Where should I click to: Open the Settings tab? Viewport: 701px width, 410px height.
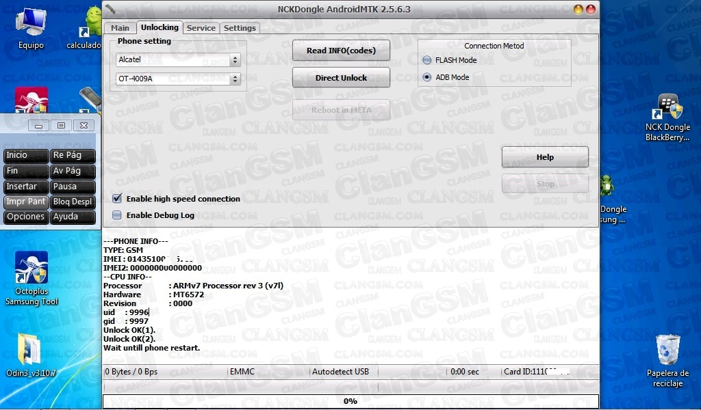(240, 27)
